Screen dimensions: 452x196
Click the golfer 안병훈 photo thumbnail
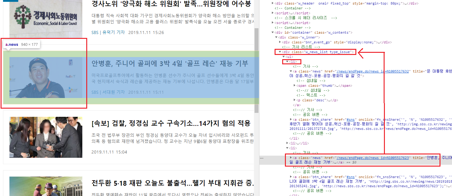click(46, 77)
